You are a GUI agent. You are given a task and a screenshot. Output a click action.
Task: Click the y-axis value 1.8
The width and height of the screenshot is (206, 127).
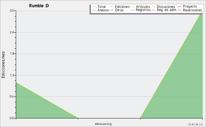tap(12, 54)
